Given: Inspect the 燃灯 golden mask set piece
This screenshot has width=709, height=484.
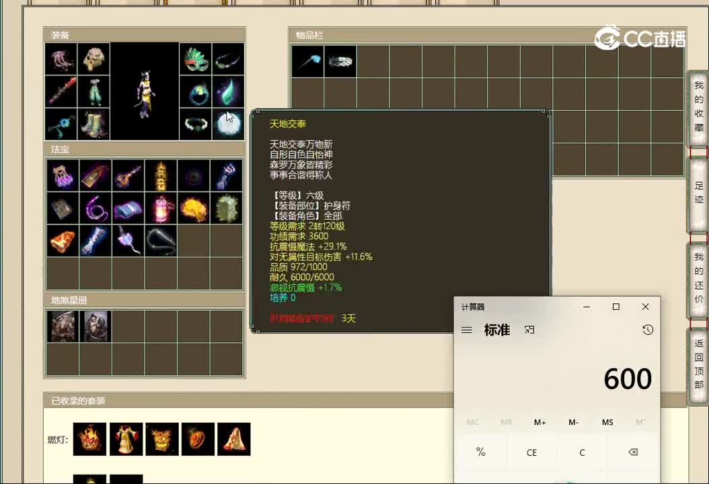Looking at the screenshot, I should (x=162, y=439).
